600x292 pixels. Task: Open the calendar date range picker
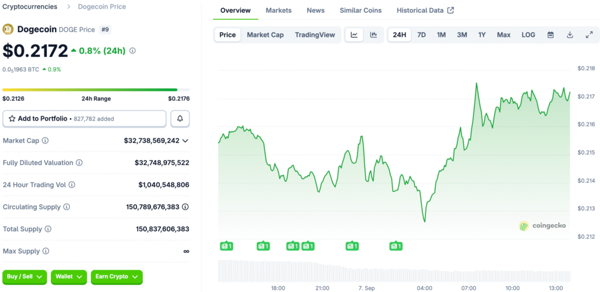pyautogui.click(x=551, y=35)
